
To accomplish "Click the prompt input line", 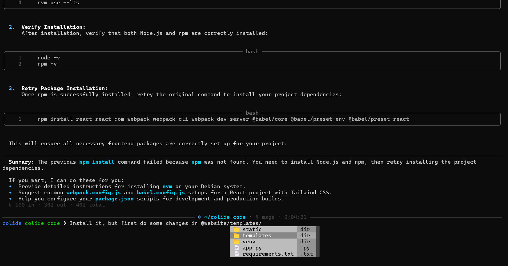I will tap(252, 223).
